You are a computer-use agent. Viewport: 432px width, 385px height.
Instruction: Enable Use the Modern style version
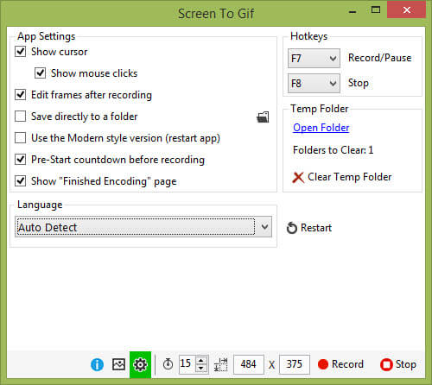[21, 138]
